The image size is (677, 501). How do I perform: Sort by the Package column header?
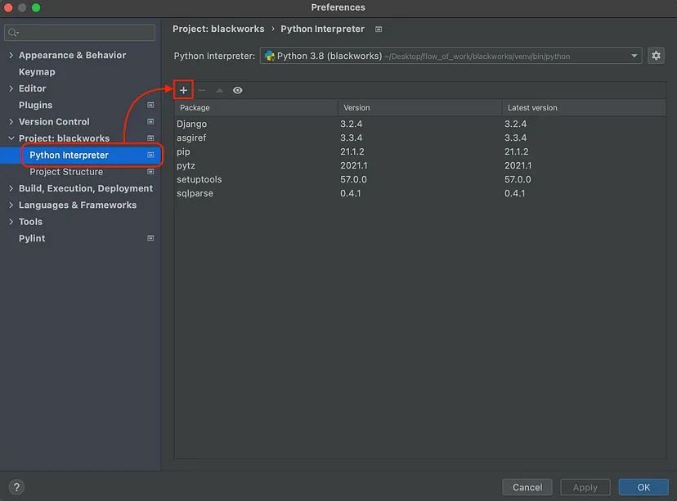pyautogui.click(x=256, y=107)
